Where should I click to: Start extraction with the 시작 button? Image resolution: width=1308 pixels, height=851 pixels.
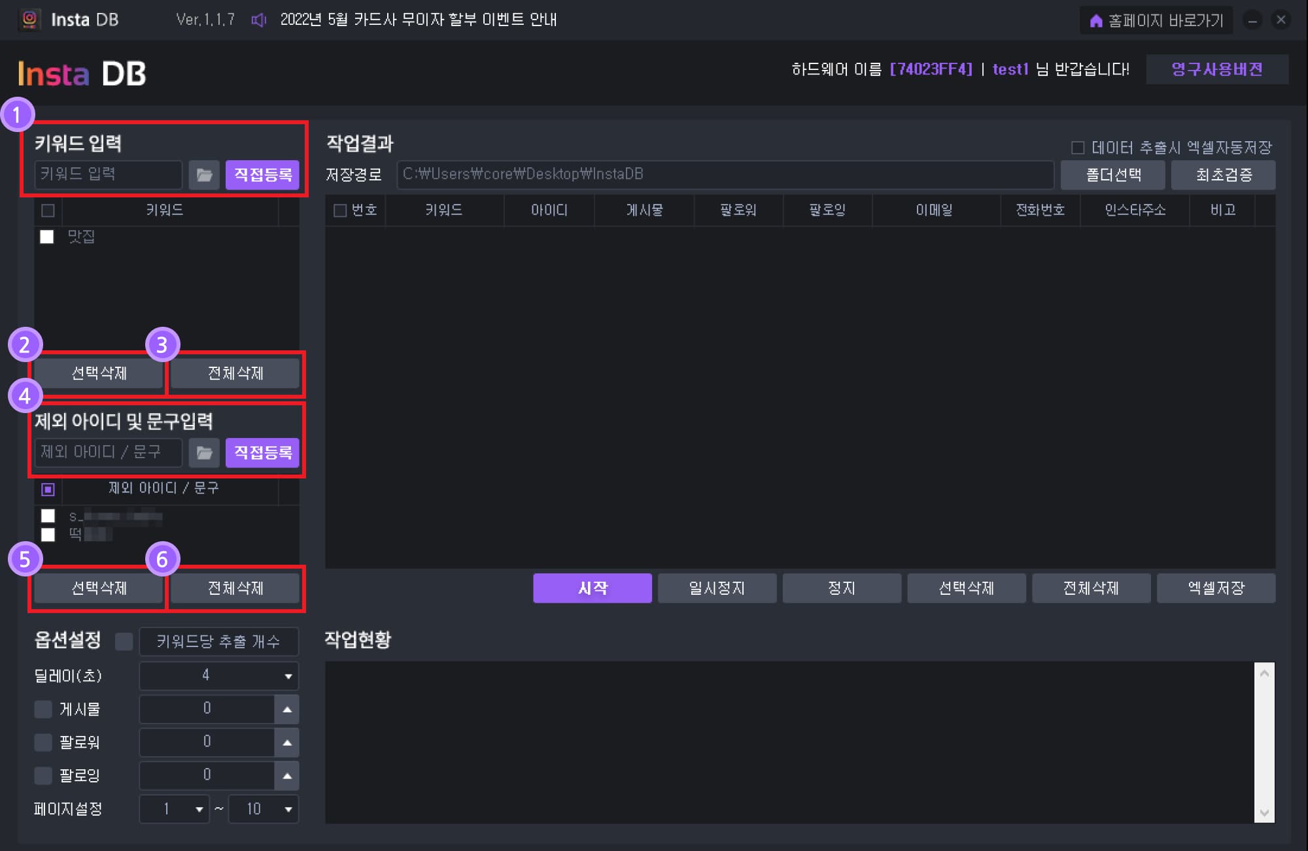click(x=593, y=588)
